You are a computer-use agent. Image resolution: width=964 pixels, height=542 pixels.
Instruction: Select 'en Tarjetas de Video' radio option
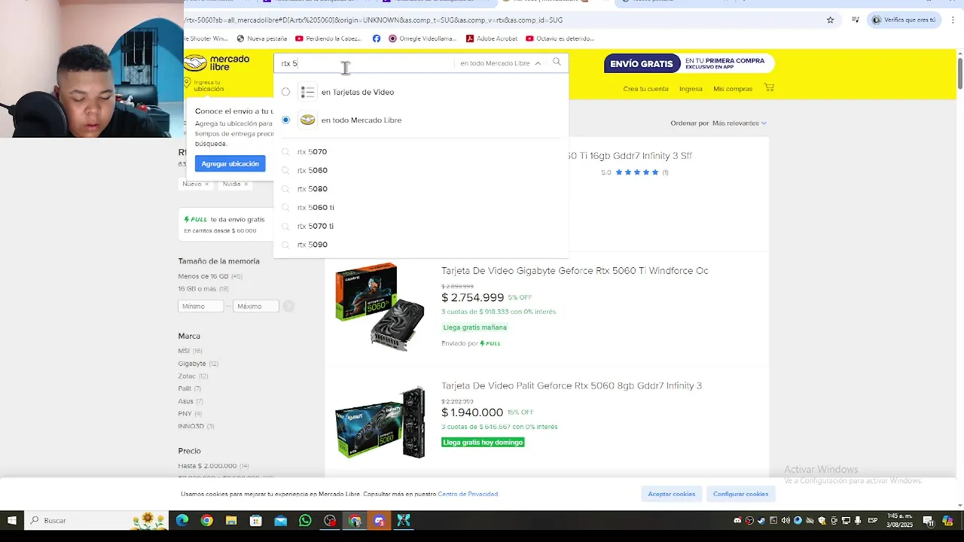coord(285,92)
